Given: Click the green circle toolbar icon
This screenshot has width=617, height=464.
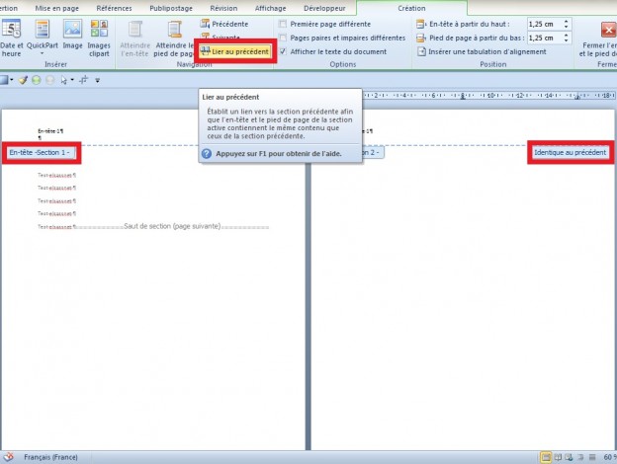Looking at the screenshot, I should coord(37,80).
